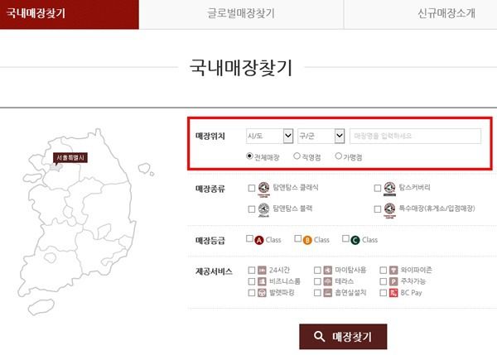Click the 특수매장 logo icon
The image size is (497, 355).
(389, 210)
